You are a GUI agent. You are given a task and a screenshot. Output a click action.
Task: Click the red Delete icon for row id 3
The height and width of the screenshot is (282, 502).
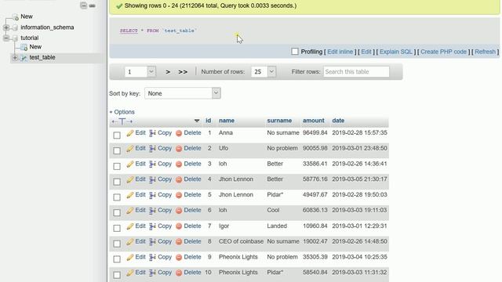[x=179, y=164]
